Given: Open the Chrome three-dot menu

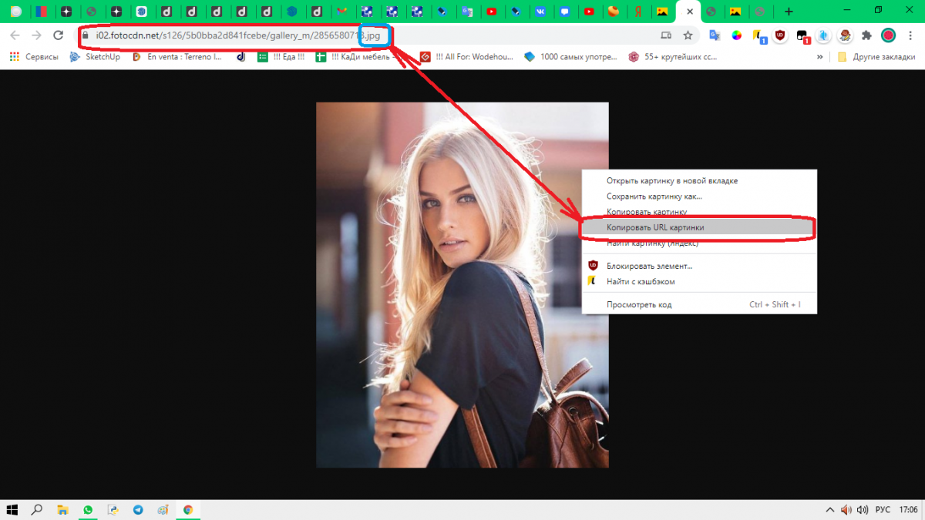Looking at the screenshot, I should [910, 35].
